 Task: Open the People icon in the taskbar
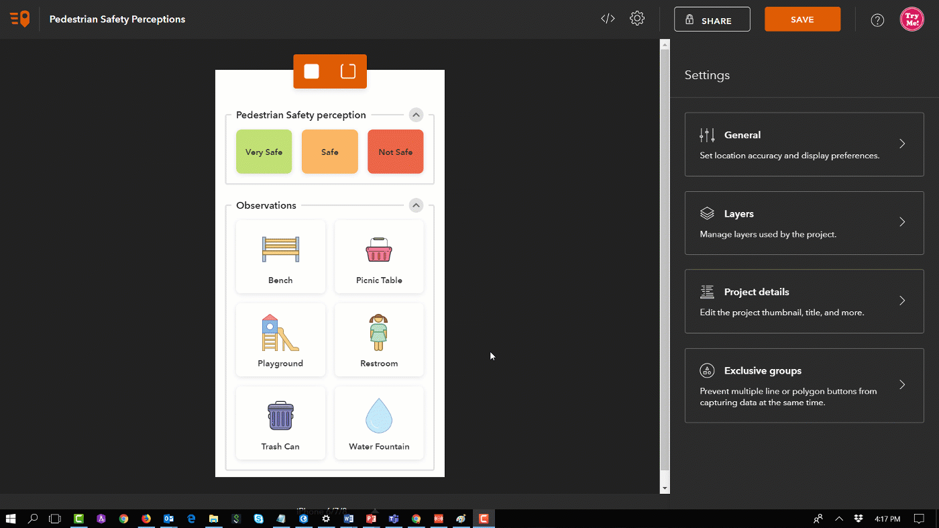click(x=818, y=519)
